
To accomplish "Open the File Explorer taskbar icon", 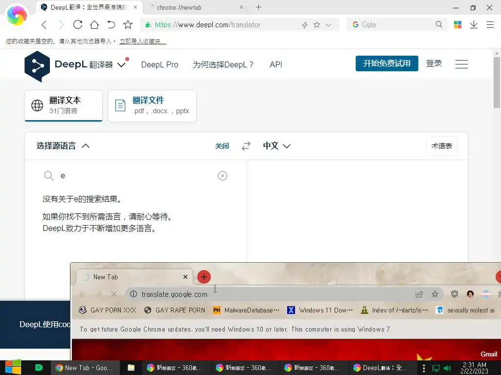I will coord(131,368).
